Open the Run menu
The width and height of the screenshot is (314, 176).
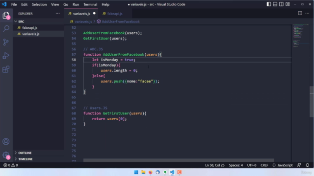(x=76, y=4)
